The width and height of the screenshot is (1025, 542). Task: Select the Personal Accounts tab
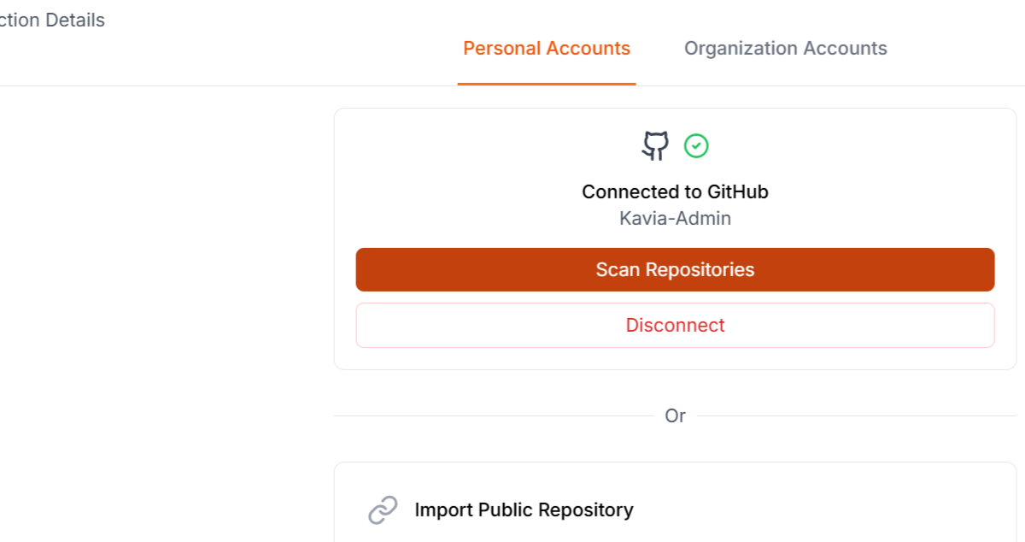point(547,49)
